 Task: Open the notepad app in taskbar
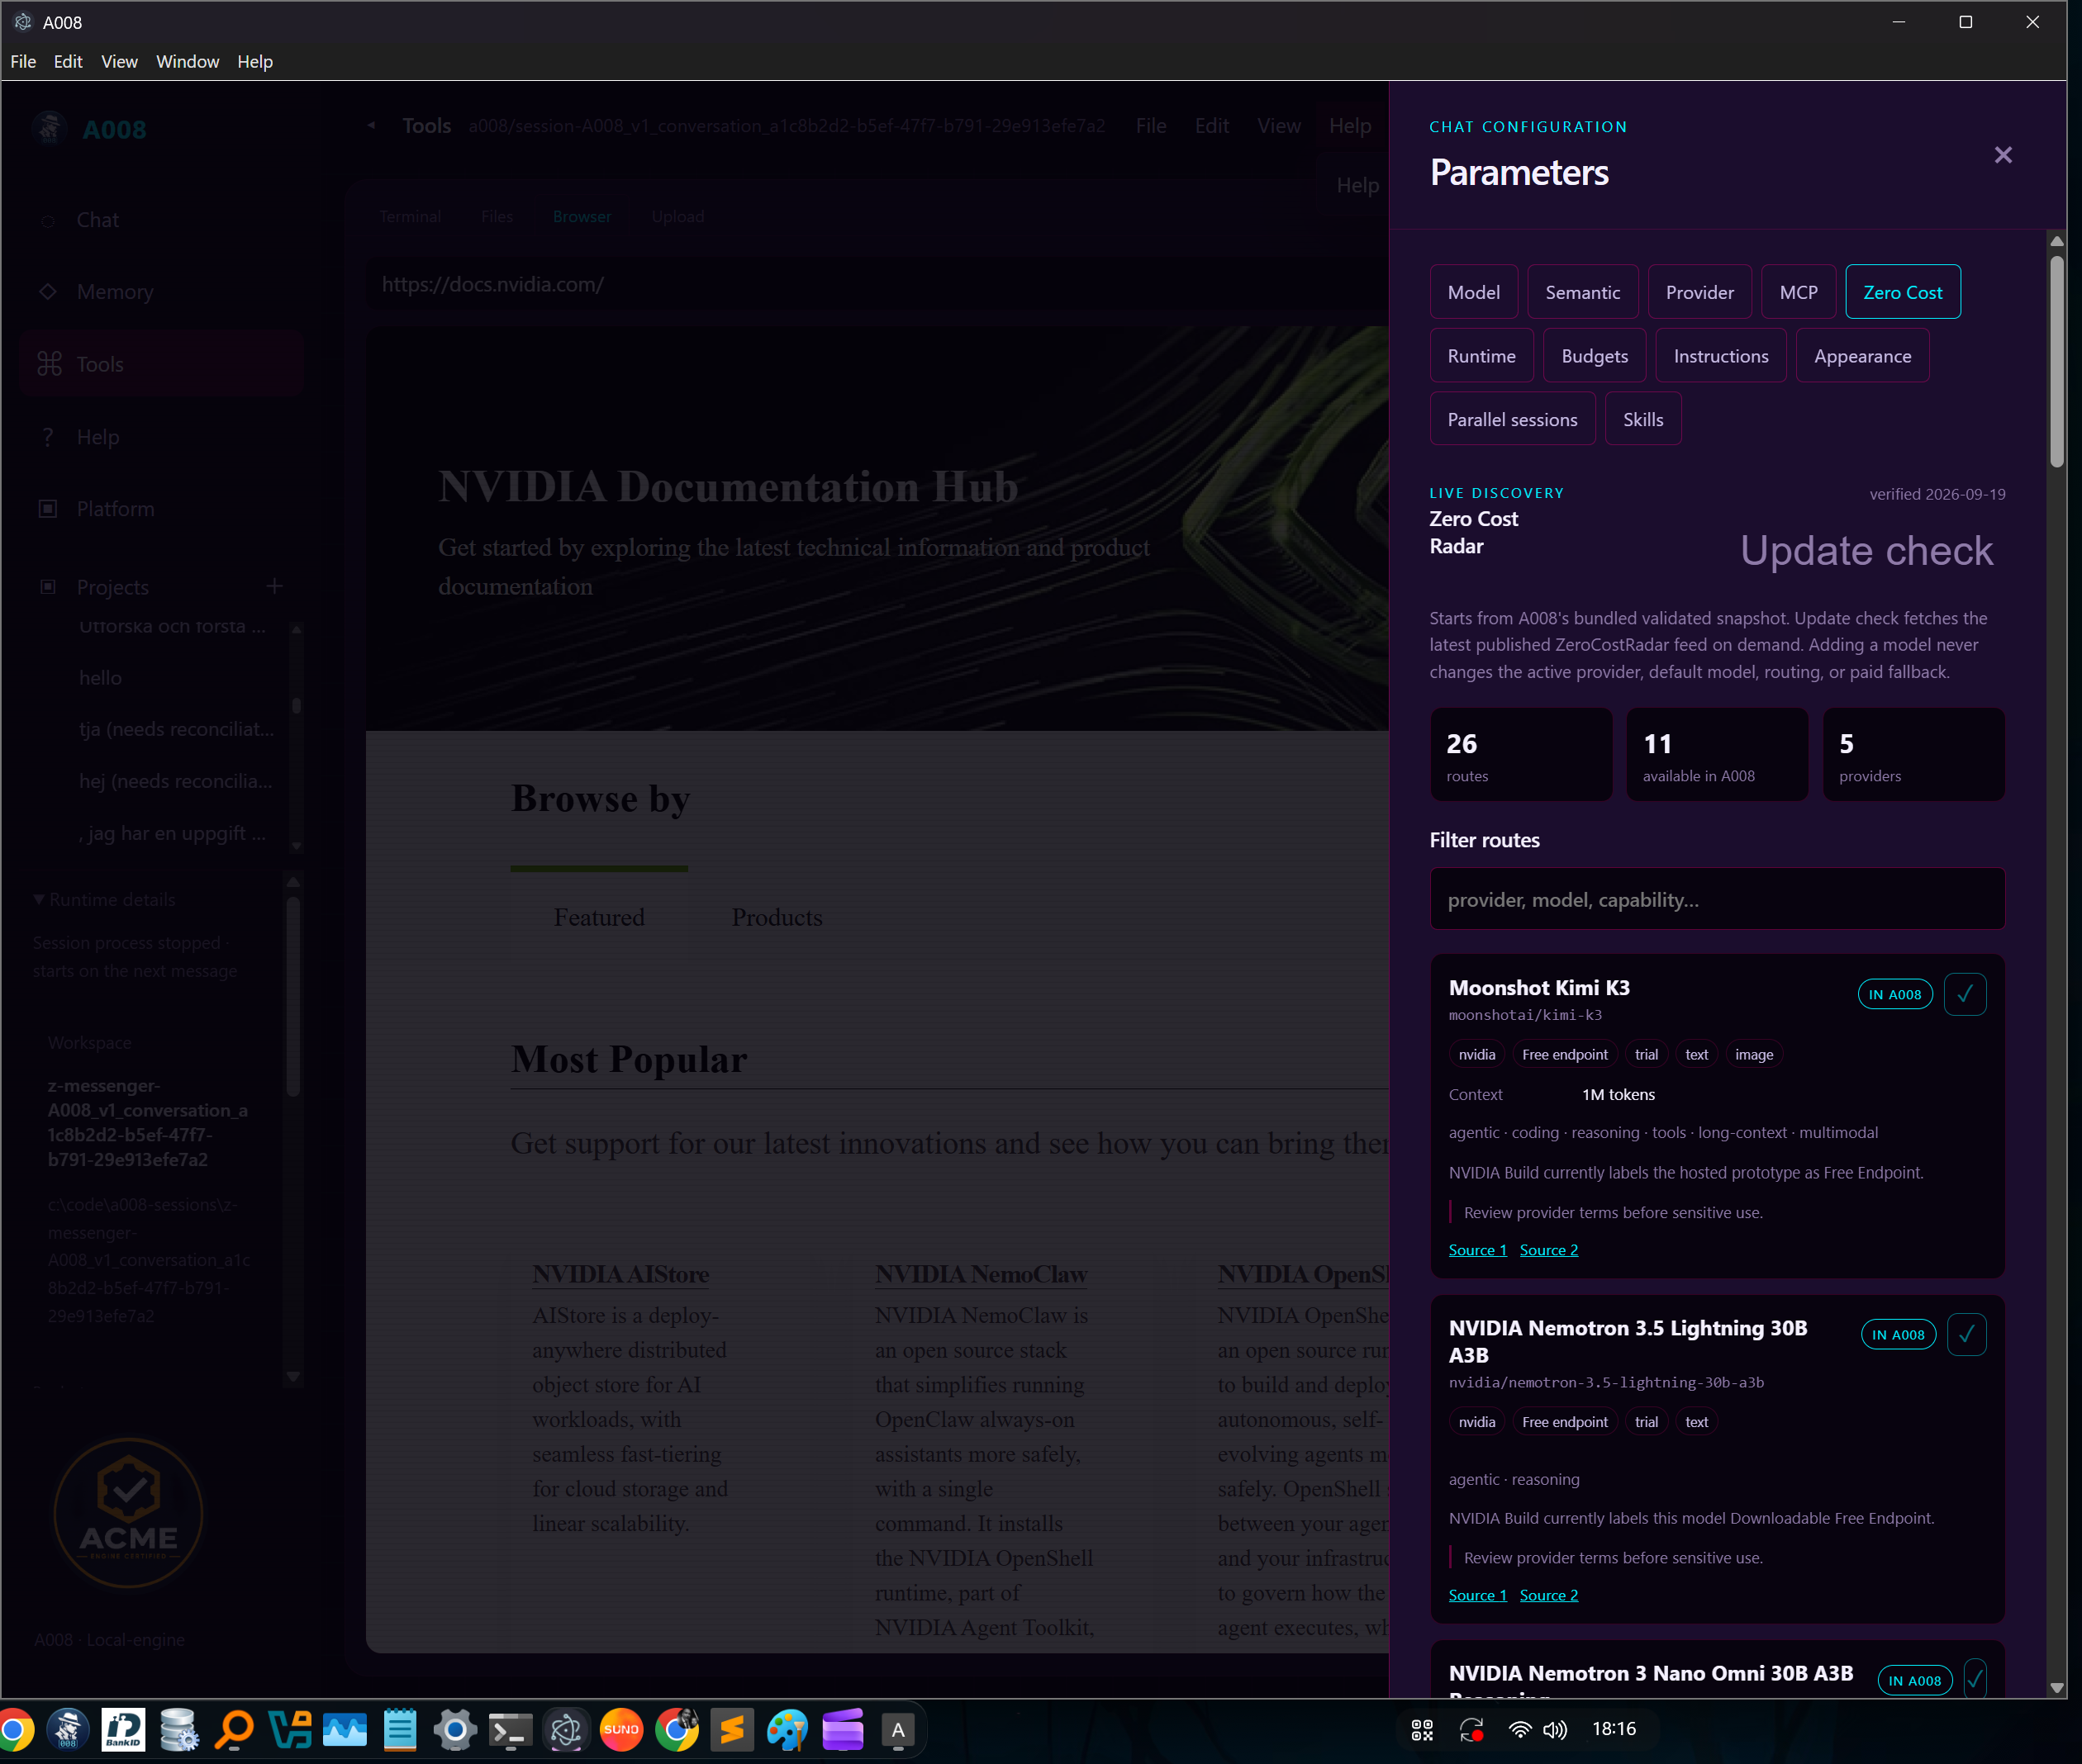(400, 1730)
